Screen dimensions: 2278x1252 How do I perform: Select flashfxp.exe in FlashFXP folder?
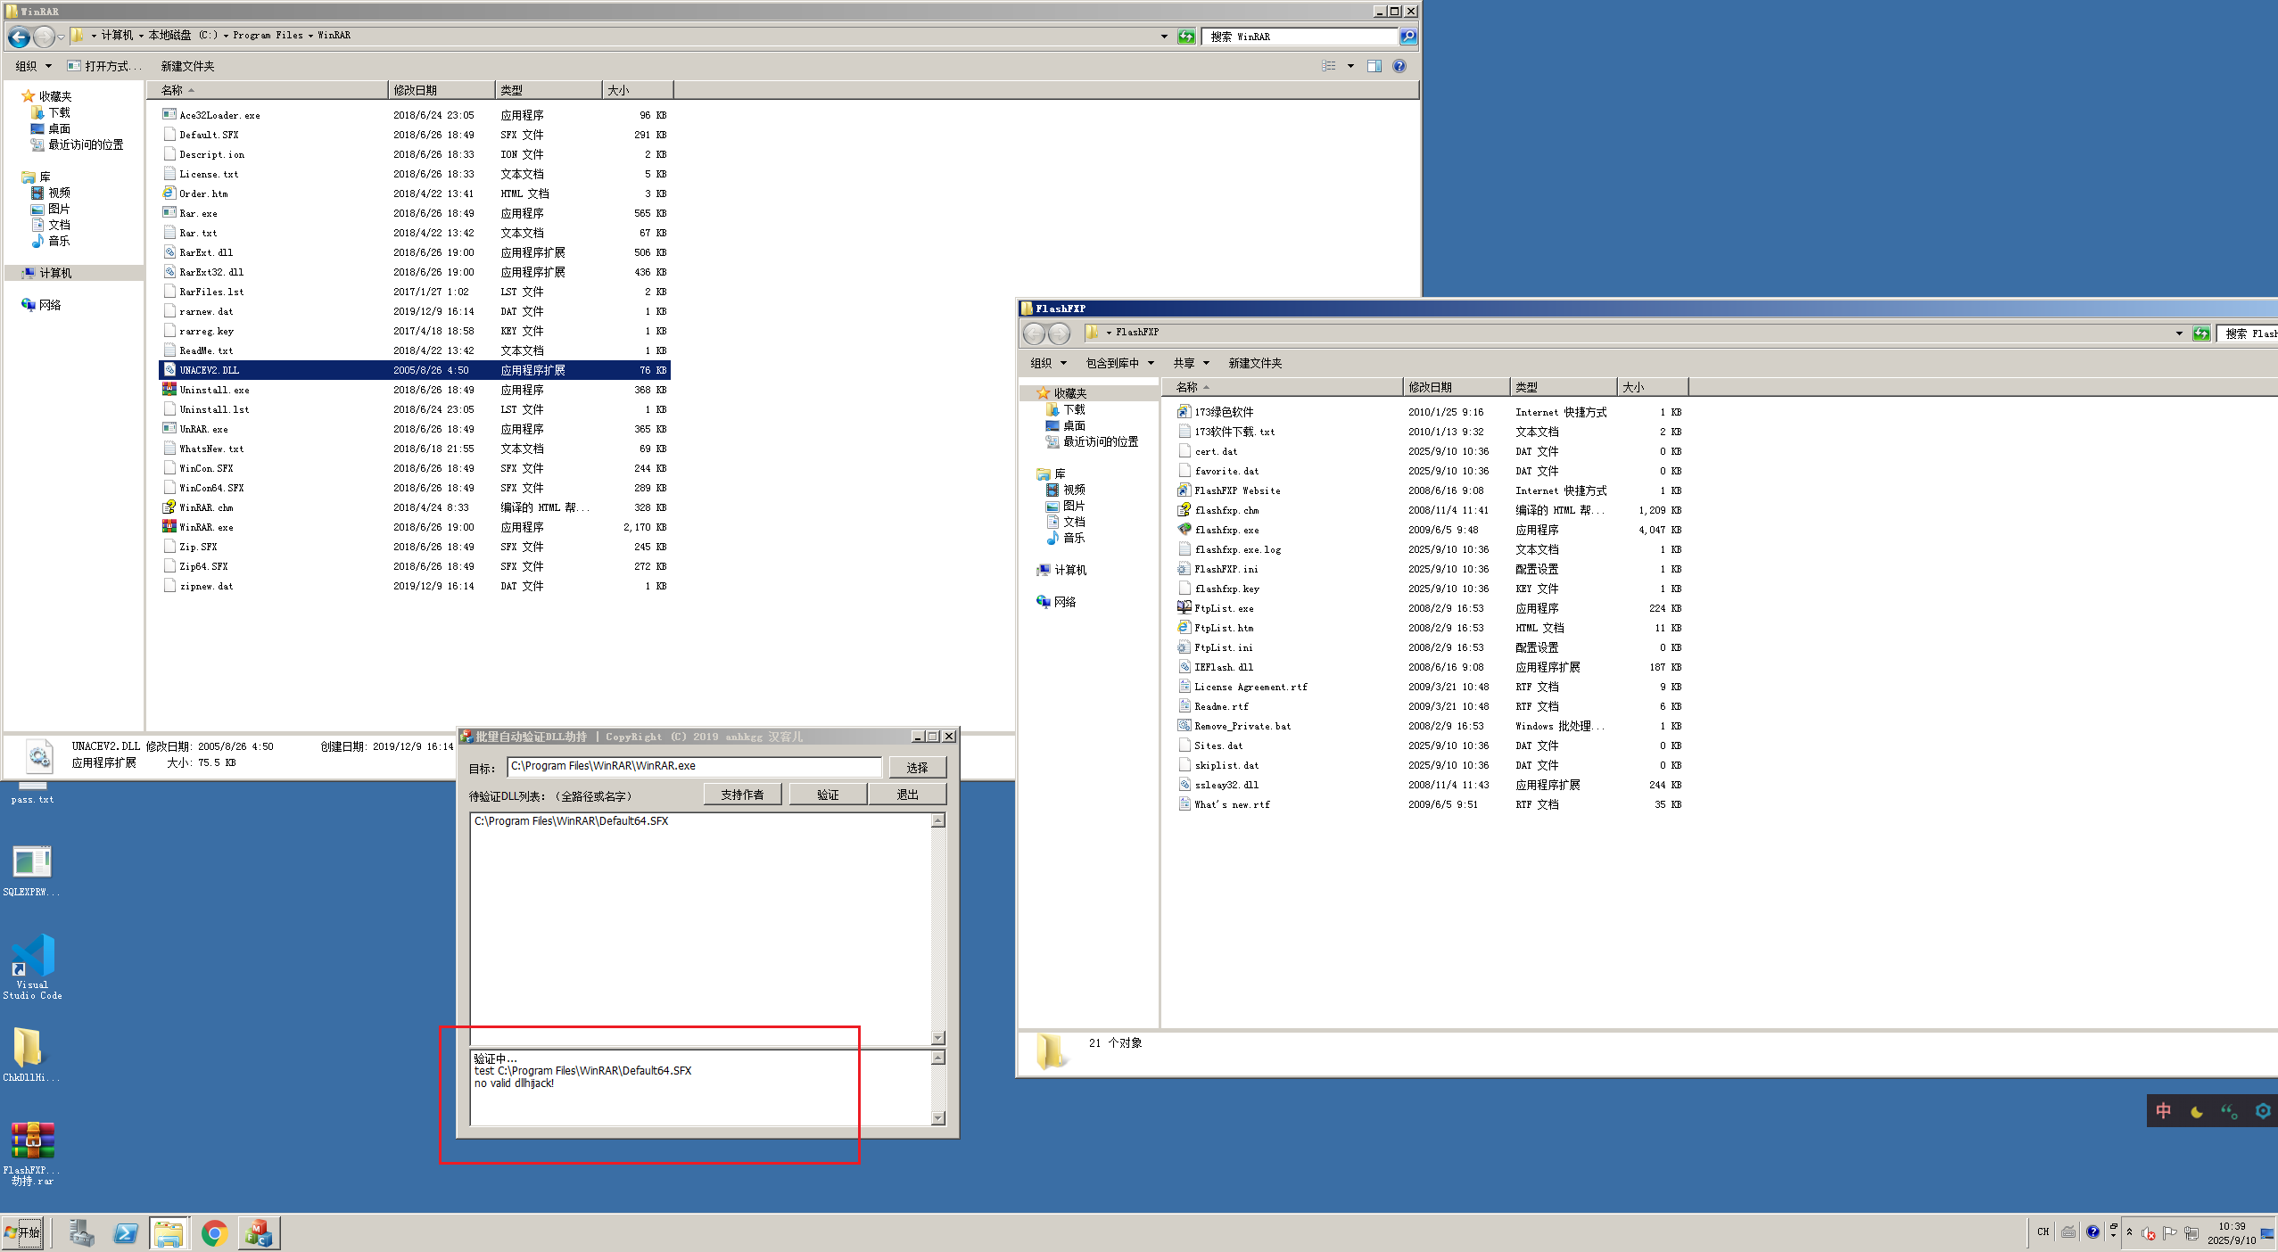1226,530
